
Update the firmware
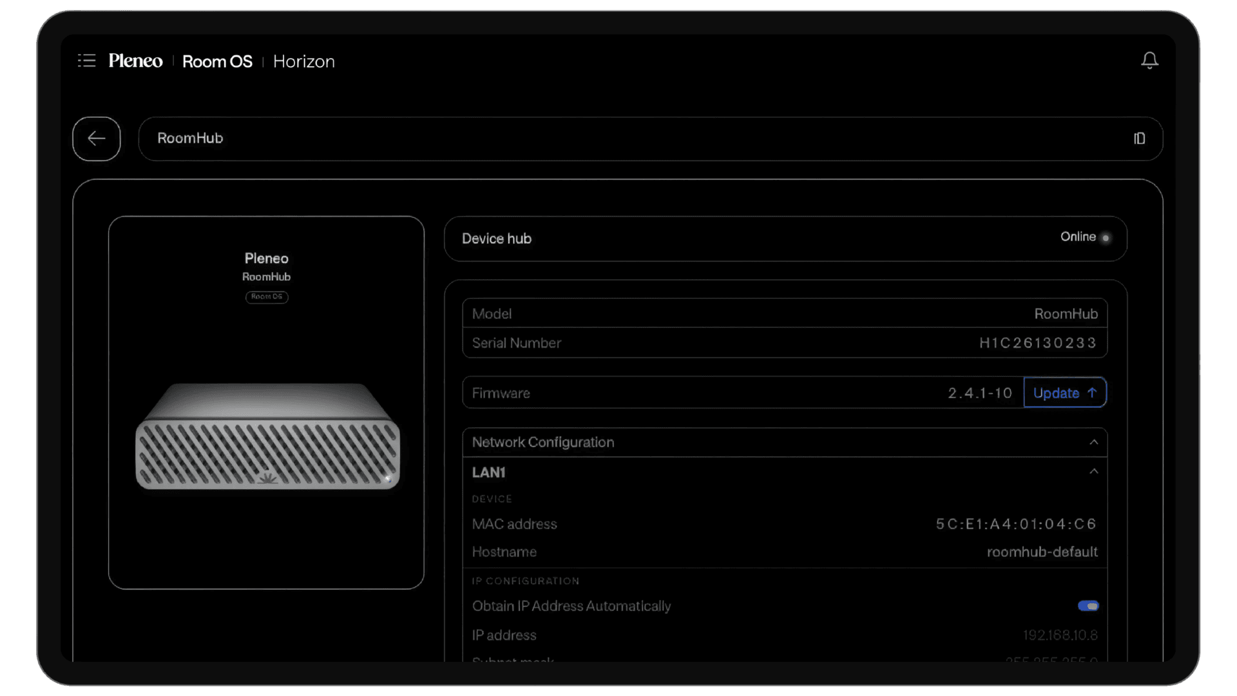[x=1065, y=392]
